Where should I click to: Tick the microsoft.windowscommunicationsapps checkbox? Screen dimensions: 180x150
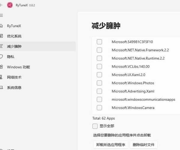coord(99,99)
